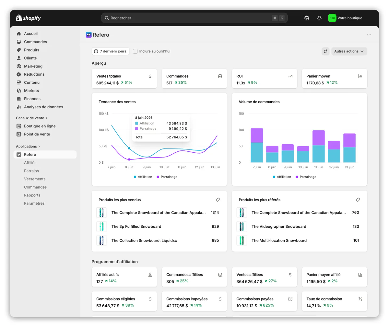
Task: Click the Panier moyen chart icon
Action: (360, 76)
